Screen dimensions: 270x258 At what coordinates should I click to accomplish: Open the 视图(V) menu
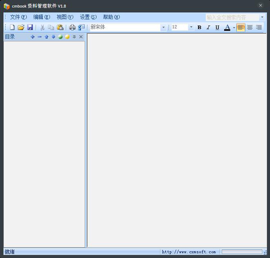(x=65, y=17)
